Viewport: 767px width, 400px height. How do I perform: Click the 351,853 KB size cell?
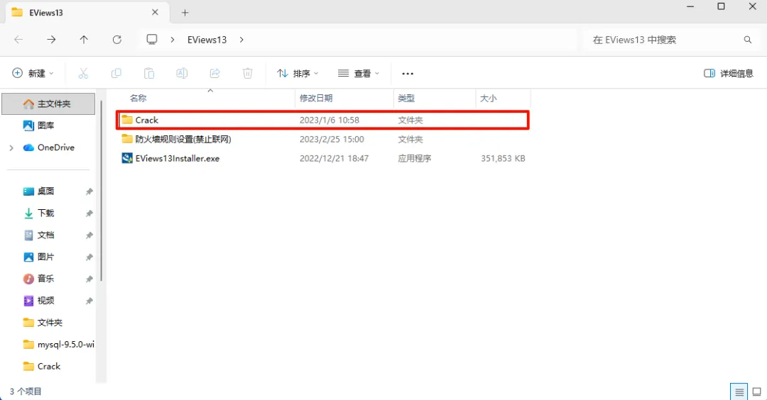(x=503, y=158)
